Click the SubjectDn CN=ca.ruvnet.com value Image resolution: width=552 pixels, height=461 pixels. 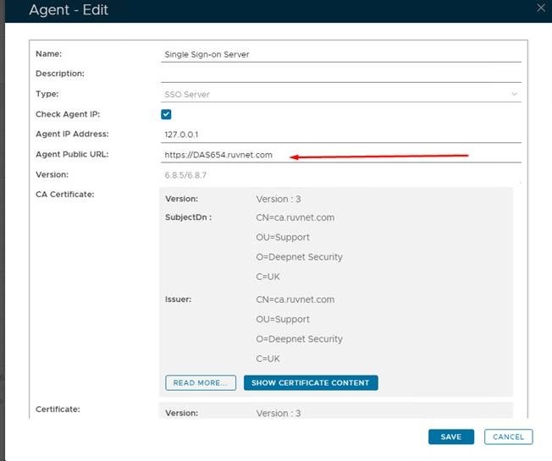click(295, 217)
